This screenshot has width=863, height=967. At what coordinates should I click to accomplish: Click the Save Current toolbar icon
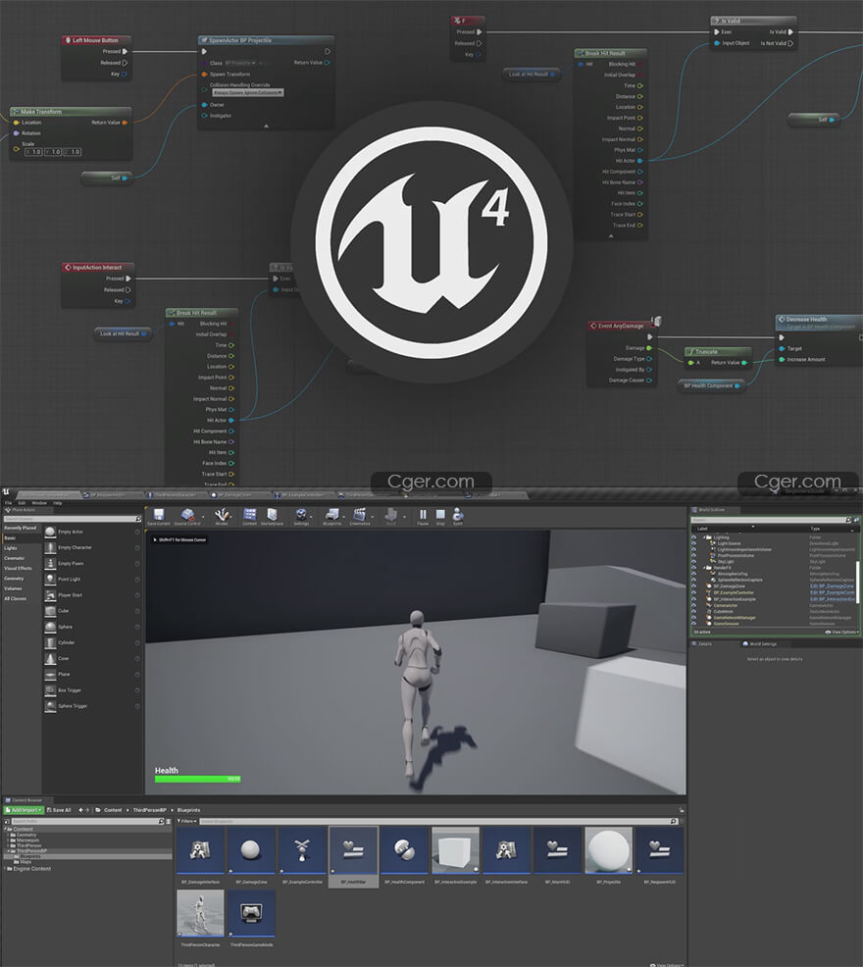tap(159, 516)
